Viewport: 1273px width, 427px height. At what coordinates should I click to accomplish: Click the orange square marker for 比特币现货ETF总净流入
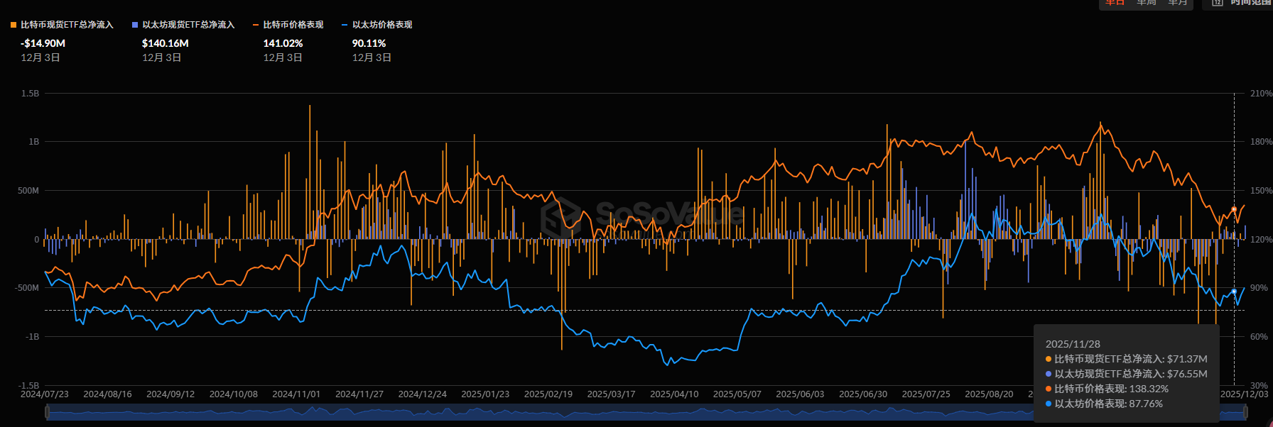point(13,25)
